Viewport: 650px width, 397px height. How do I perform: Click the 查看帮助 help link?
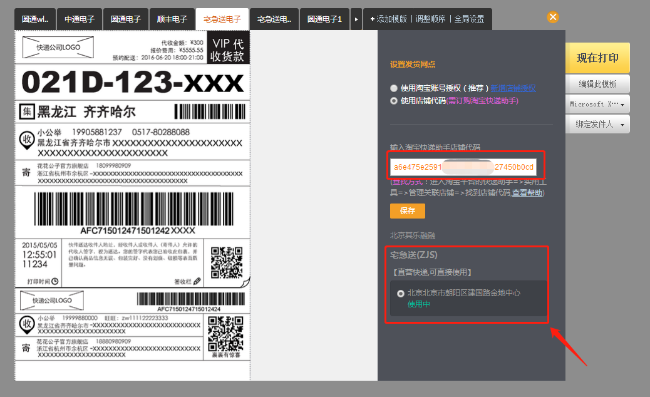(x=526, y=192)
